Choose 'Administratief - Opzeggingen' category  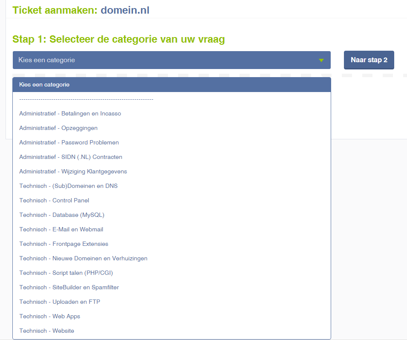point(172,128)
